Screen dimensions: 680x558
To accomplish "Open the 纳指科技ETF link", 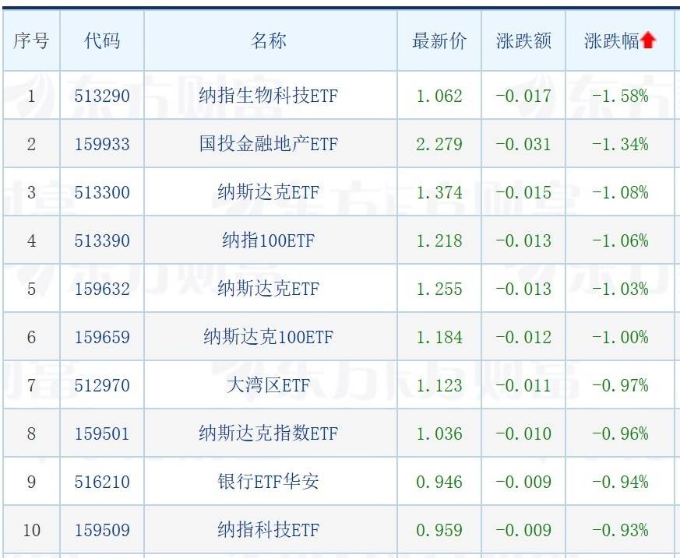I will (269, 531).
